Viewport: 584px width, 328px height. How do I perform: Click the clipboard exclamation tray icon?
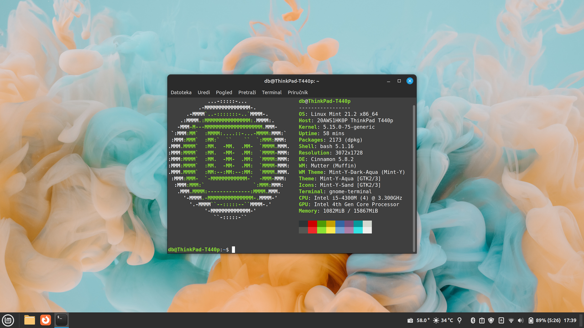coord(482,321)
